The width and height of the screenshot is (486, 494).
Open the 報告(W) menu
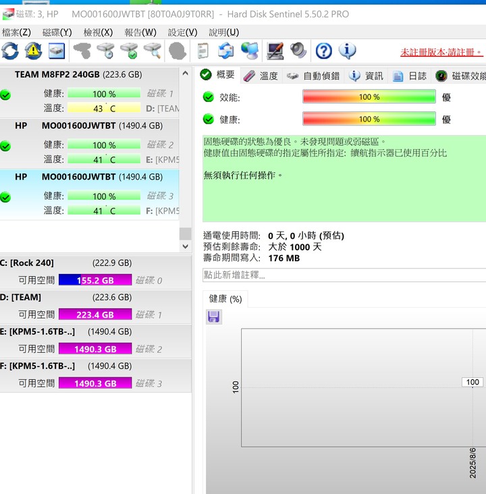(x=140, y=32)
